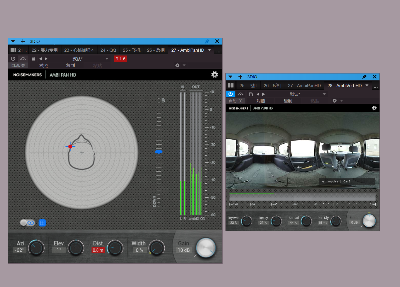Click 对照 in AmbiVerbHD window
Screen dimensions: 400x287
tap(261, 101)
